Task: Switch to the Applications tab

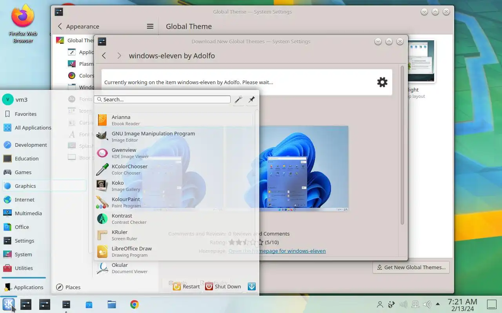Action: click(x=24, y=287)
